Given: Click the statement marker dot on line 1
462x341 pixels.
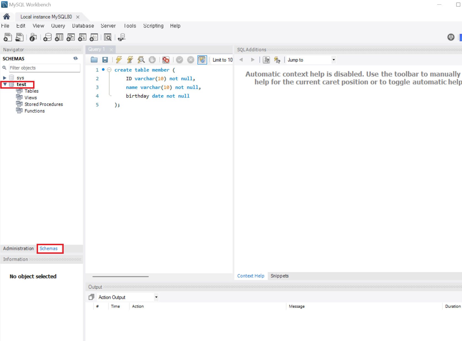Looking at the screenshot, I should pyautogui.click(x=103, y=70).
